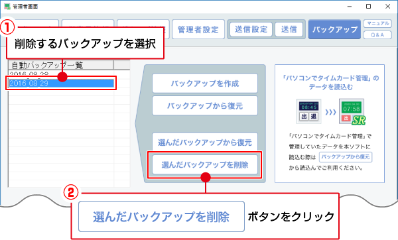Click the SR timecard icon showing 07:58
Screen dimensions: 398x240
point(352,111)
